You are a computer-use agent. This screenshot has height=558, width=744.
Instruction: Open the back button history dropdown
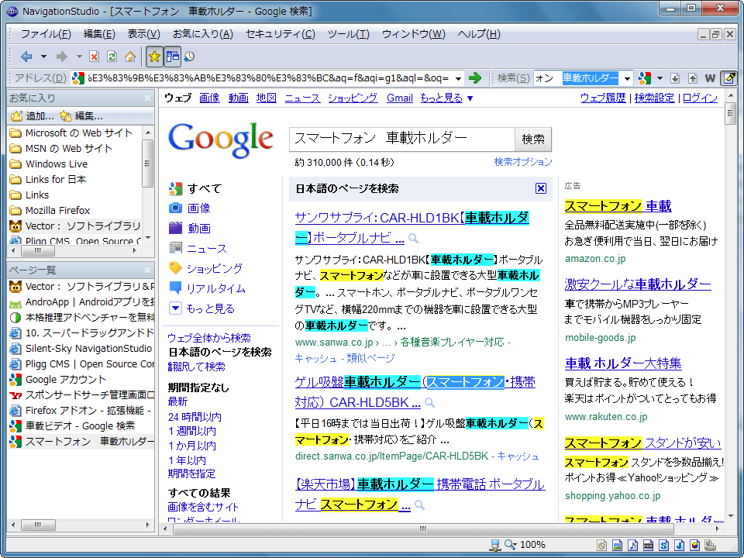[43, 57]
